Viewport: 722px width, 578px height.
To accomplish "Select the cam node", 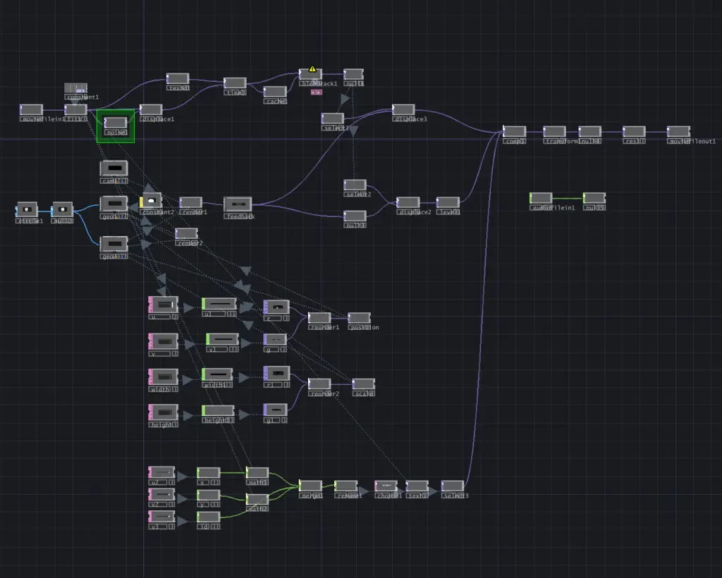I will 114,168.
